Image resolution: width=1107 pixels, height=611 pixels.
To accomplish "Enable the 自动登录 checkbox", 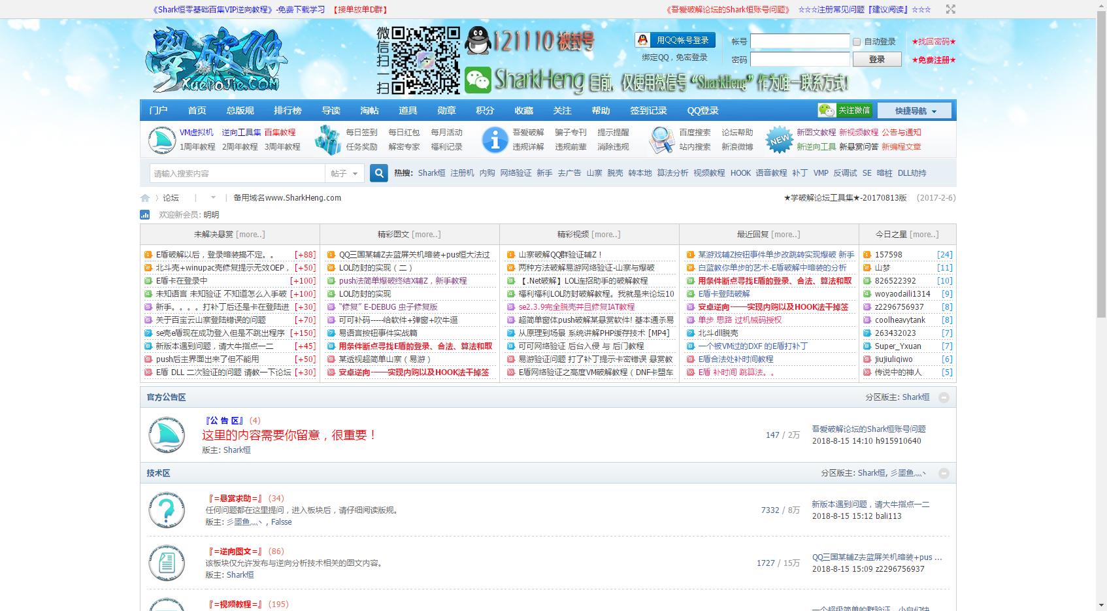I will tap(856, 42).
